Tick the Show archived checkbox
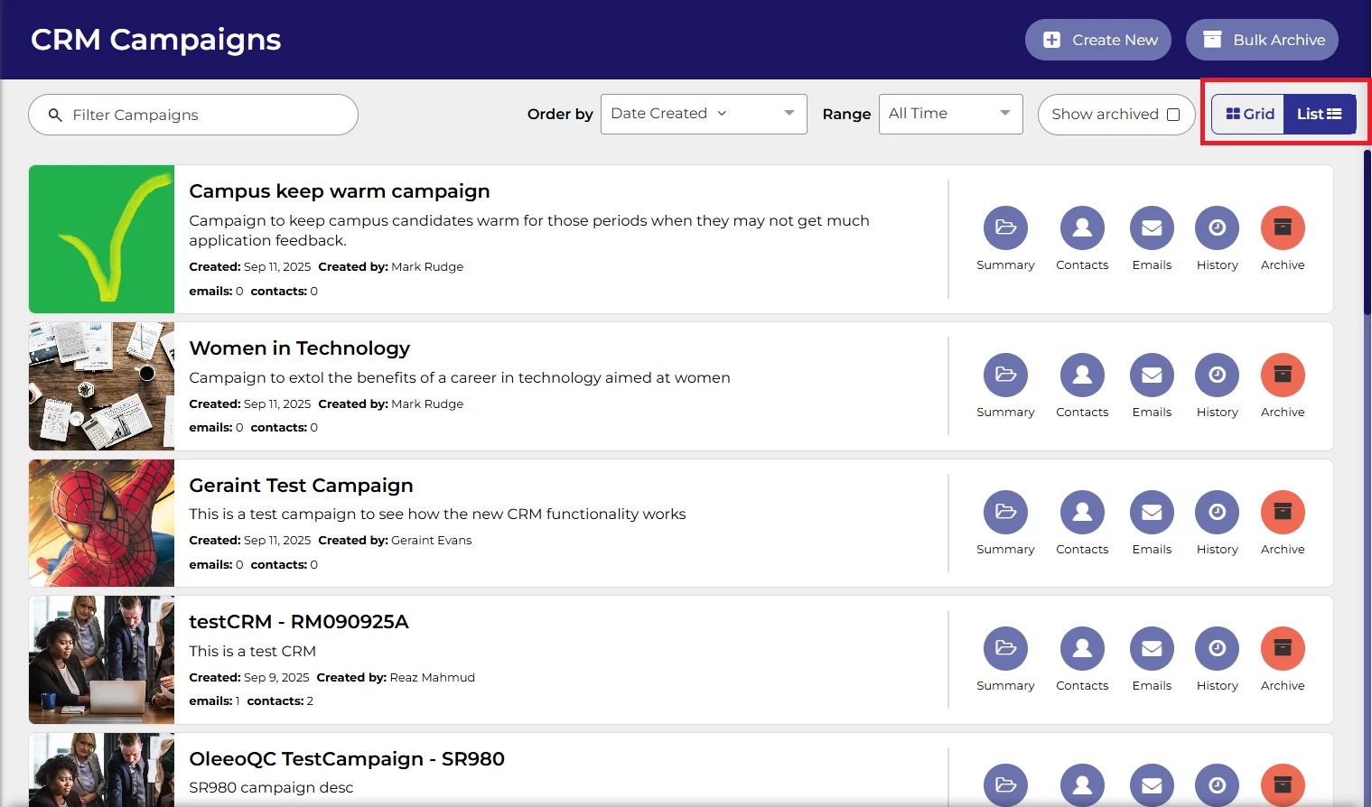This screenshot has width=1372, height=807. pos(1173,115)
